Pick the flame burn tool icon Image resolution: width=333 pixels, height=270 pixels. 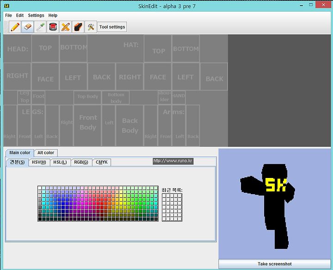tap(78, 27)
